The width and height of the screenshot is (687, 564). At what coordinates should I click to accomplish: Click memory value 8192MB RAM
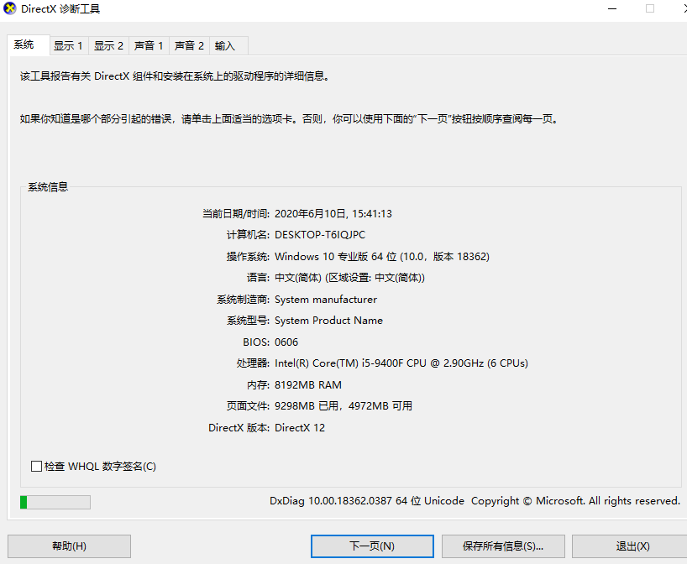308,385
